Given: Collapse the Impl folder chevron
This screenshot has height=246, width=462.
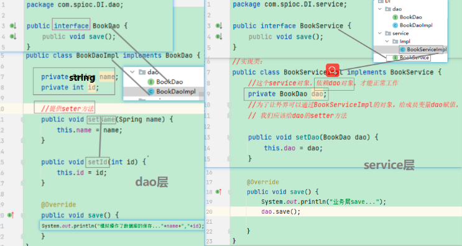Looking at the screenshot, I should 387,42.
